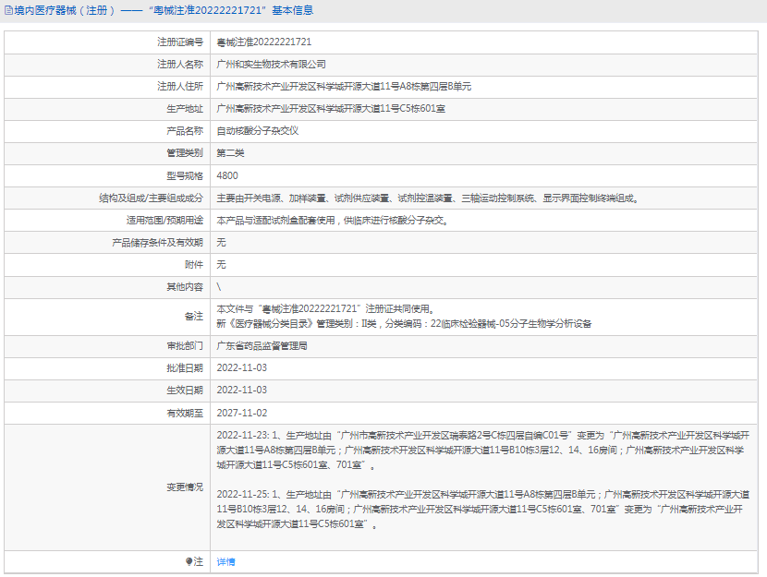Select management category value 第二类
The image size is (767, 577).
pyautogui.click(x=230, y=153)
